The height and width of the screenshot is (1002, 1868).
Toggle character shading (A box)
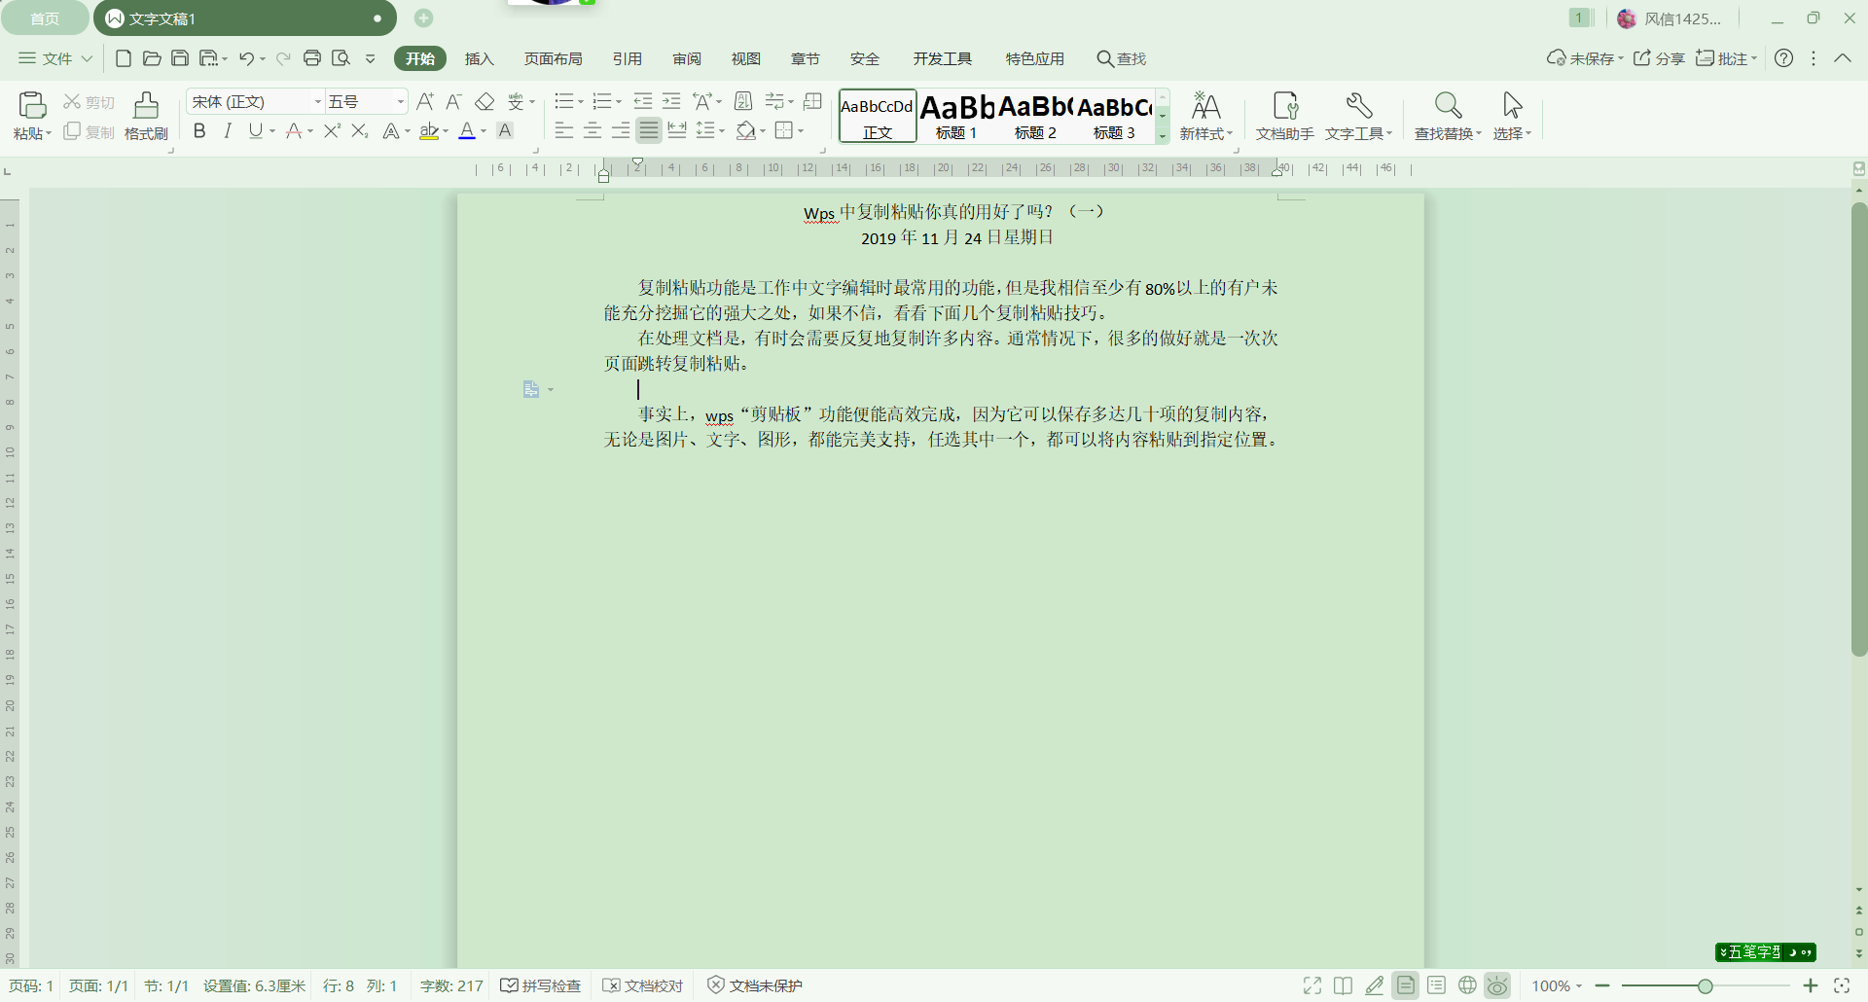point(505,130)
